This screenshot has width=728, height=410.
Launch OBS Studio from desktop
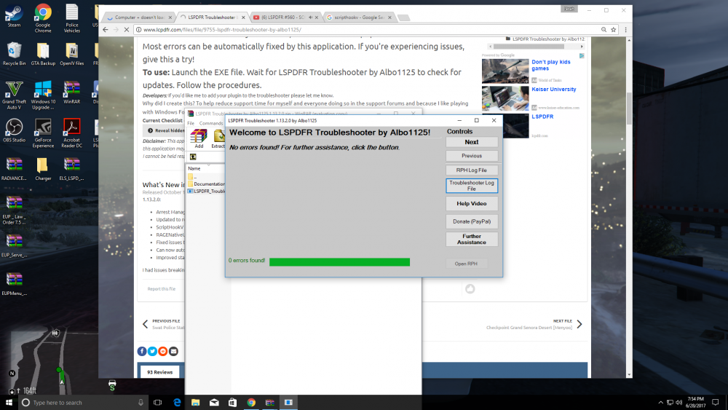point(14,130)
